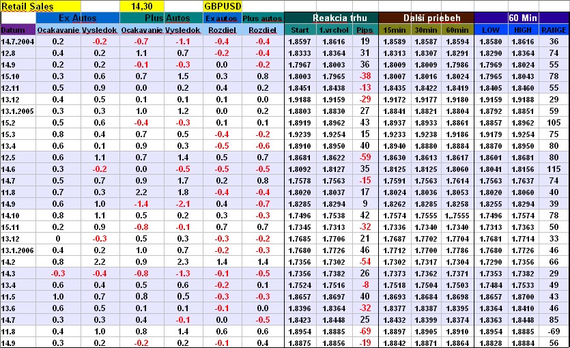This screenshot has height=348, width=570.
Task: Select the date cell 13.1.2006
Action: point(18,250)
